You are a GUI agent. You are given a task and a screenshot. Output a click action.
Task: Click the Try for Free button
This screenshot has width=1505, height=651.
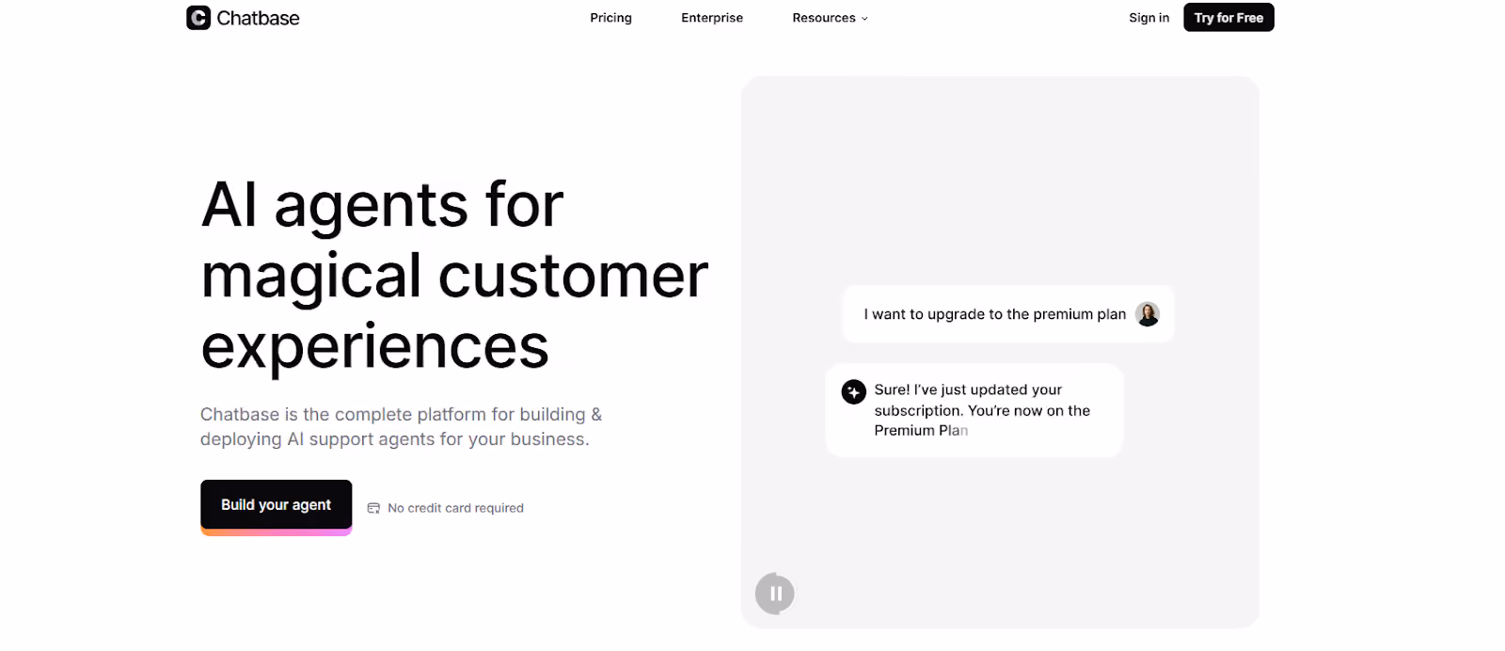coord(1228,18)
